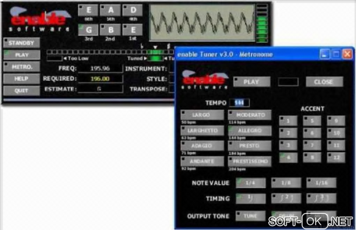This screenshot has width=356, height=230.
Task: Select the MODERATO tempo preset
Action: 250,115
